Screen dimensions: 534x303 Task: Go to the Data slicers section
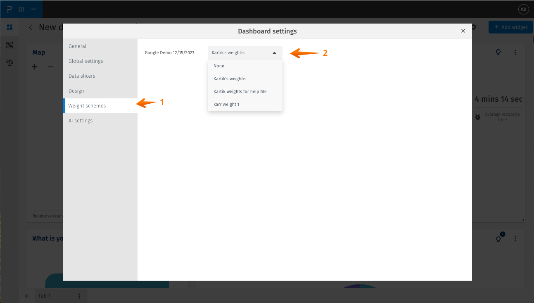pos(100,76)
